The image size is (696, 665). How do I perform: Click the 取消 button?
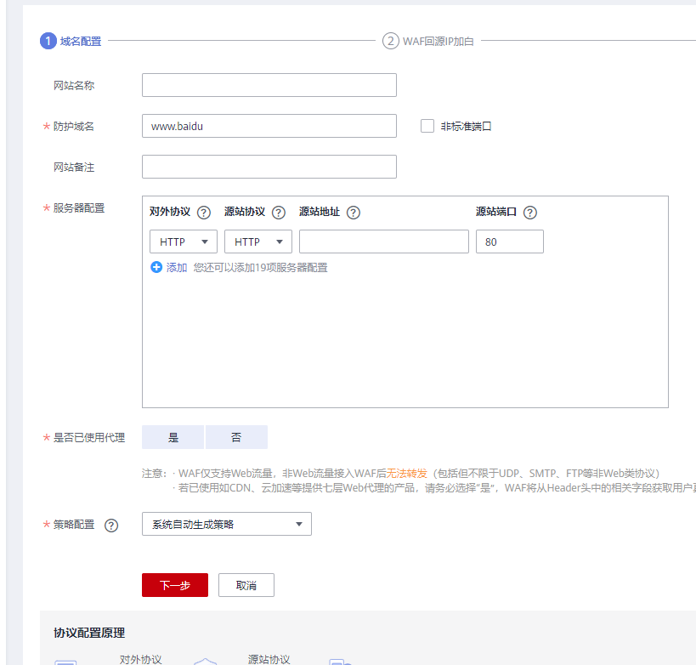pos(246,585)
